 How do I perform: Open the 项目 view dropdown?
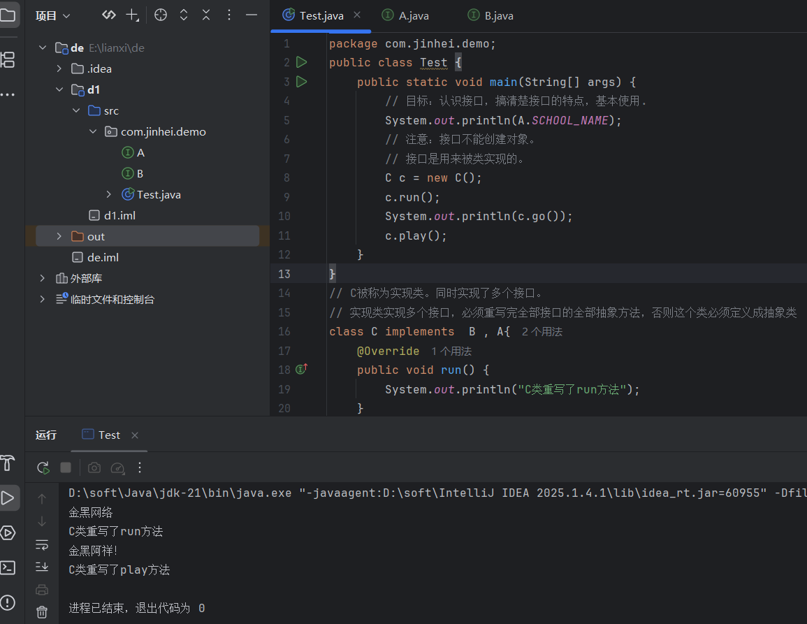(52, 15)
